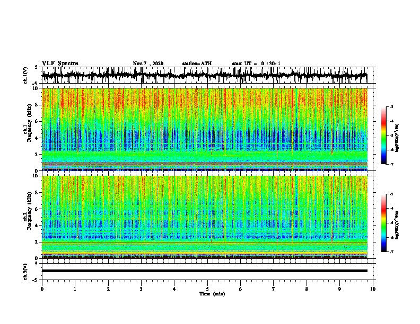Click the ch.2 spectrogram plot area
Image resolution: width=420 pixels, height=324 pixels.
pyautogui.click(x=204, y=217)
